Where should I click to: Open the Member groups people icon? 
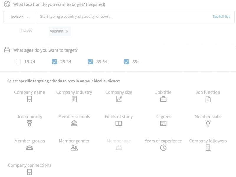point(29,148)
